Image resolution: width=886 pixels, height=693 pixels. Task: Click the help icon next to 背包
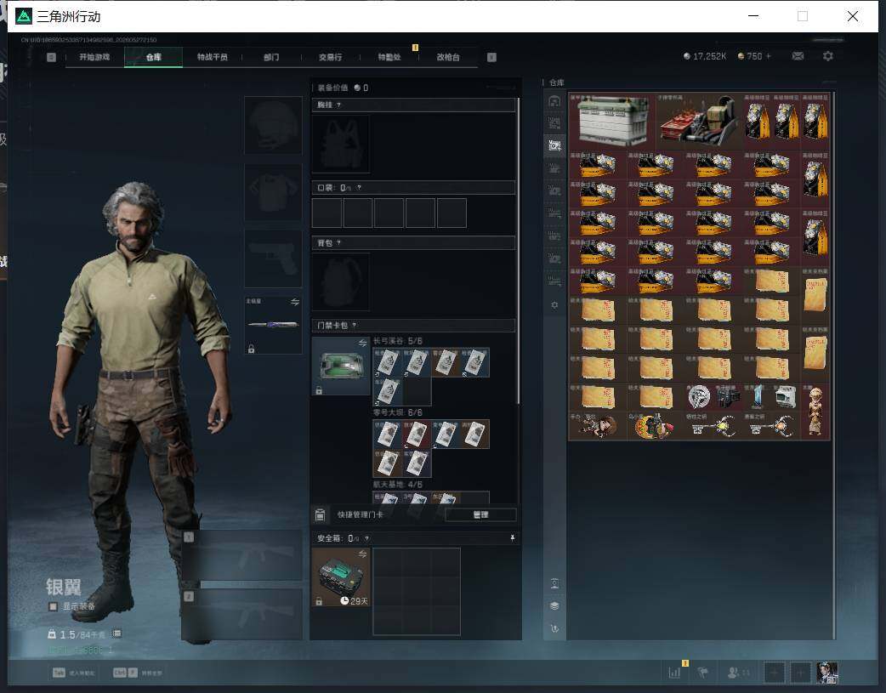pos(338,243)
